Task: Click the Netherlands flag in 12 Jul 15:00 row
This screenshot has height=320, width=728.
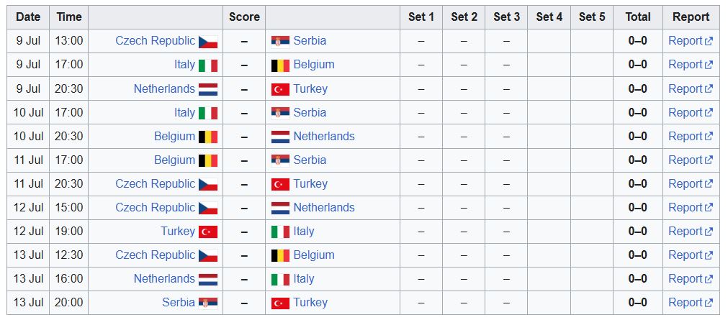Action: [280, 209]
